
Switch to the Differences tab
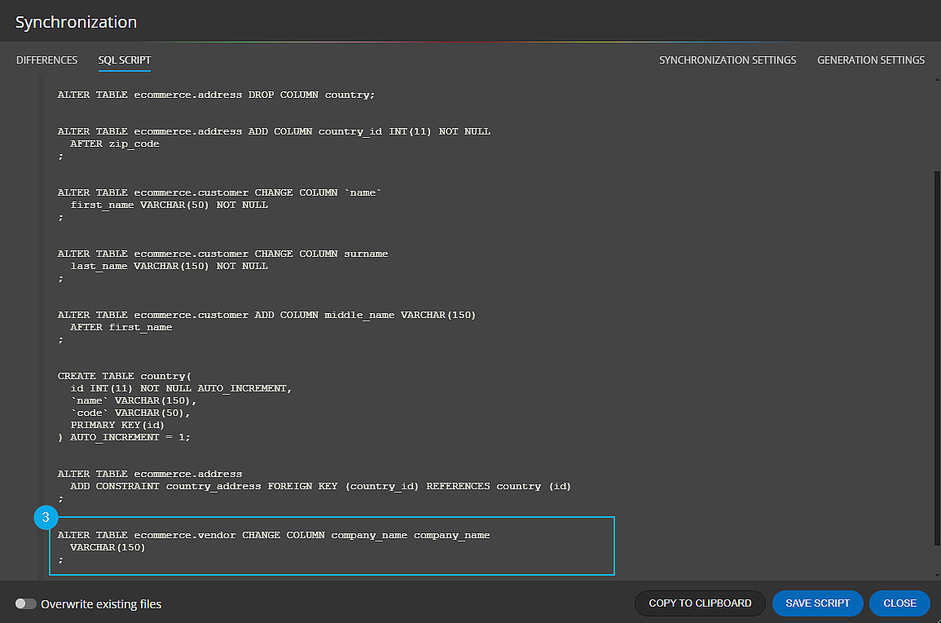click(46, 60)
